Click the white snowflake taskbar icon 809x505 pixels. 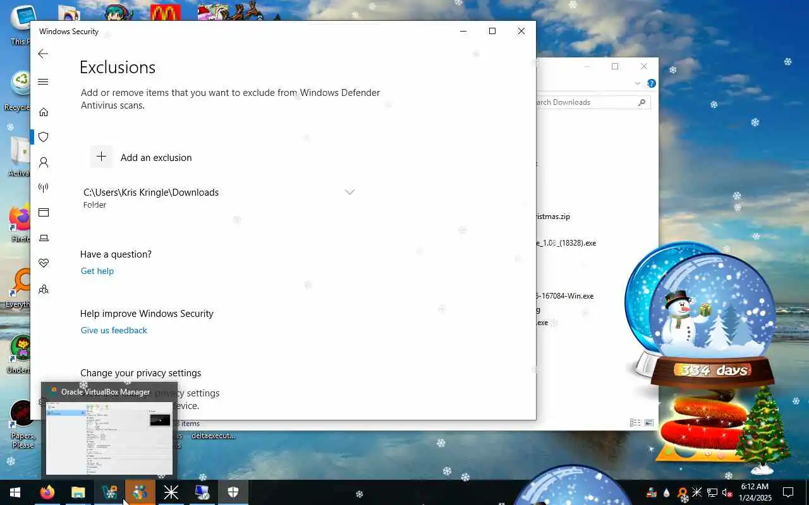tap(171, 492)
